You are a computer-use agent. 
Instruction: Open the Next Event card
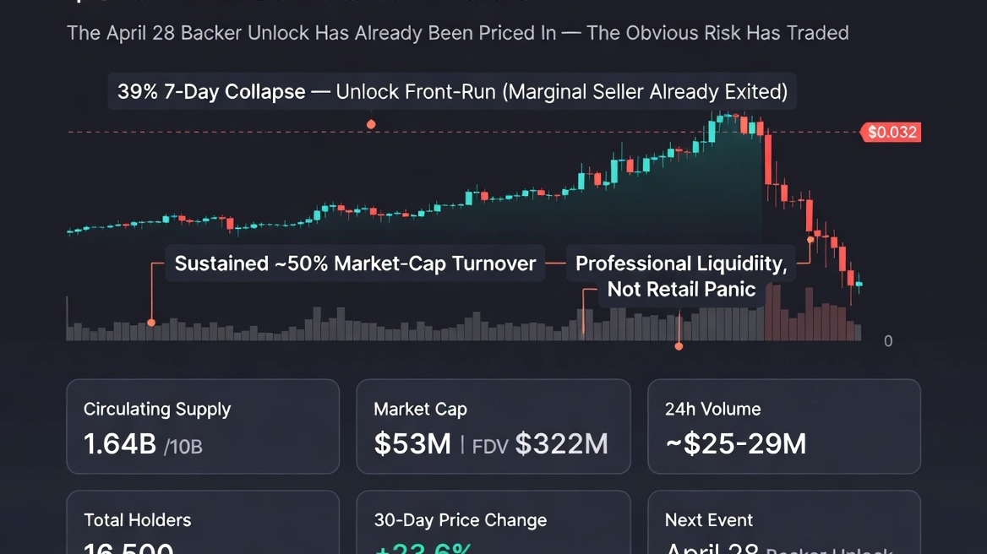click(x=783, y=524)
